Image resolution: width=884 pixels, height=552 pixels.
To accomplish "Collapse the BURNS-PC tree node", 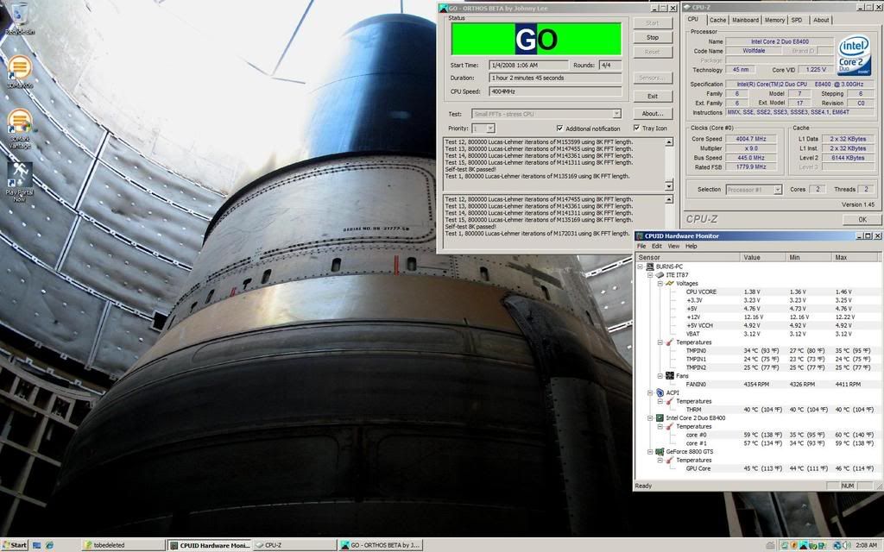I will pyautogui.click(x=641, y=267).
